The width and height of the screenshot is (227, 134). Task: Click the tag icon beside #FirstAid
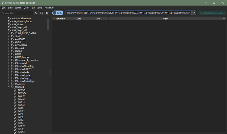click(x=13, y=48)
